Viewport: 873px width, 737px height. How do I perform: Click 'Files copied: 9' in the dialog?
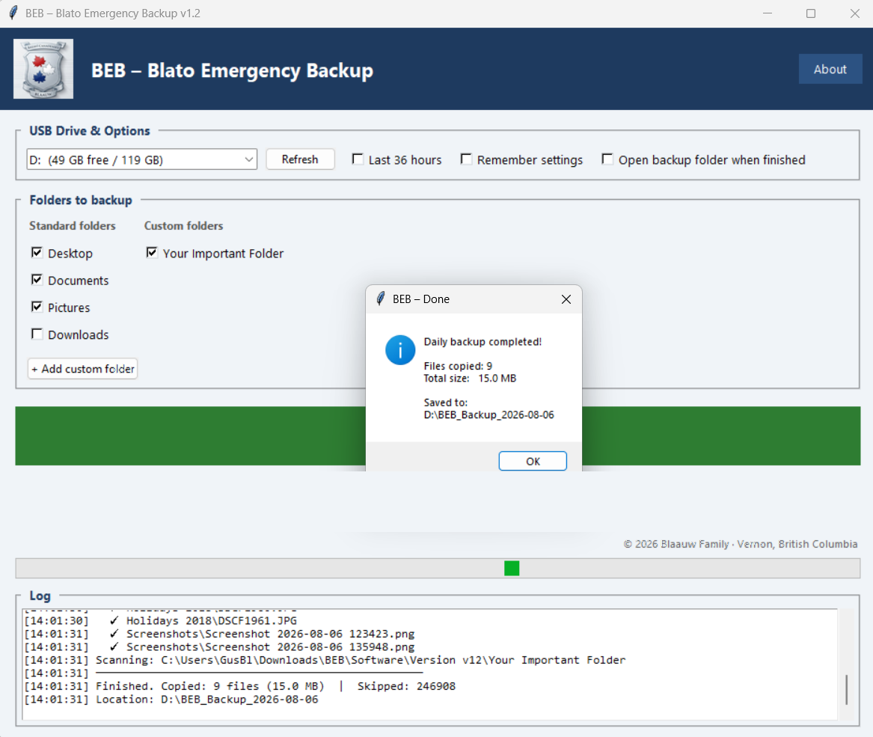click(x=458, y=366)
